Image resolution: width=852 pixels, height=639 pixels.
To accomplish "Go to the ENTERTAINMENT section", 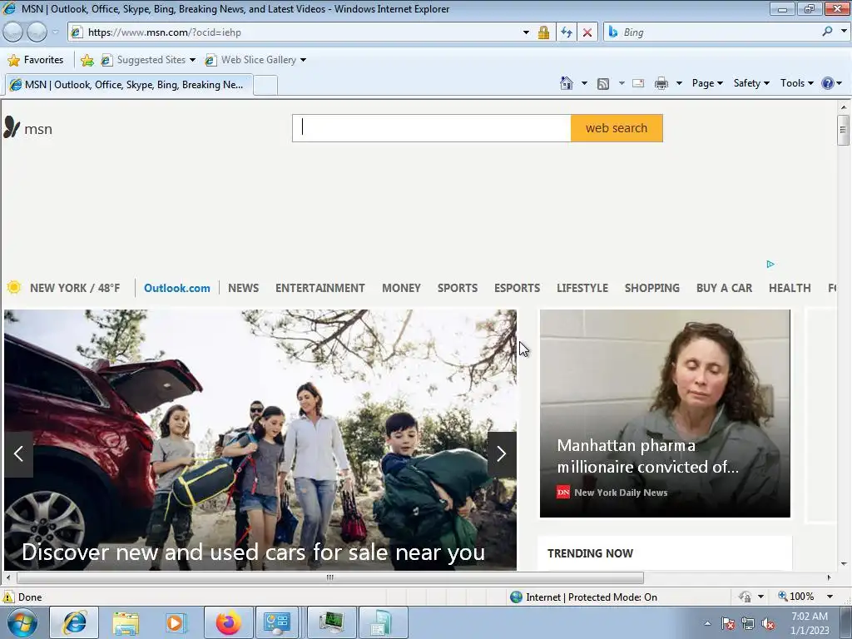I will coord(320,288).
